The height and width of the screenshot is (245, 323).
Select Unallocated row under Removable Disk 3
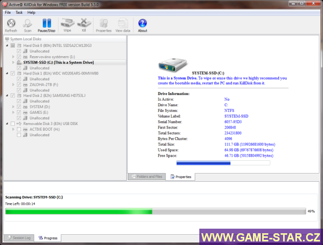tap(39, 135)
